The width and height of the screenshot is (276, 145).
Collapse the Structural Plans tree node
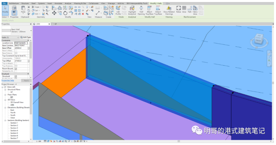5,89
